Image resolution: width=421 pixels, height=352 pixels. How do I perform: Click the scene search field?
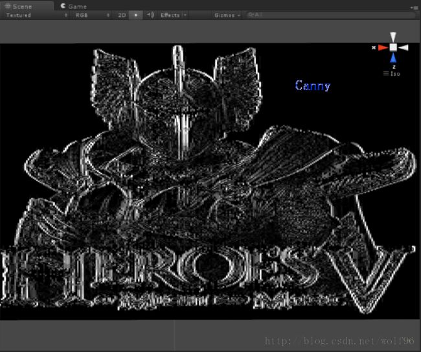(x=331, y=15)
